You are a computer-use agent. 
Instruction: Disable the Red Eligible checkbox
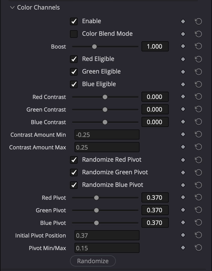pyautogui.click(x=74, y=59)
